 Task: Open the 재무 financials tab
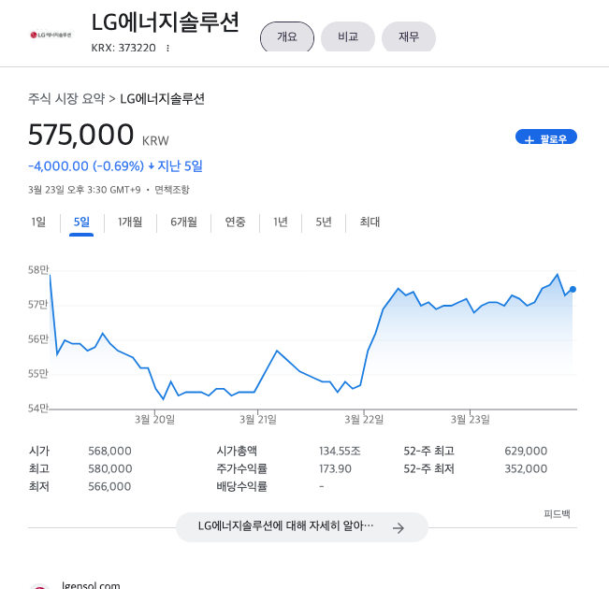coord(409,36)
